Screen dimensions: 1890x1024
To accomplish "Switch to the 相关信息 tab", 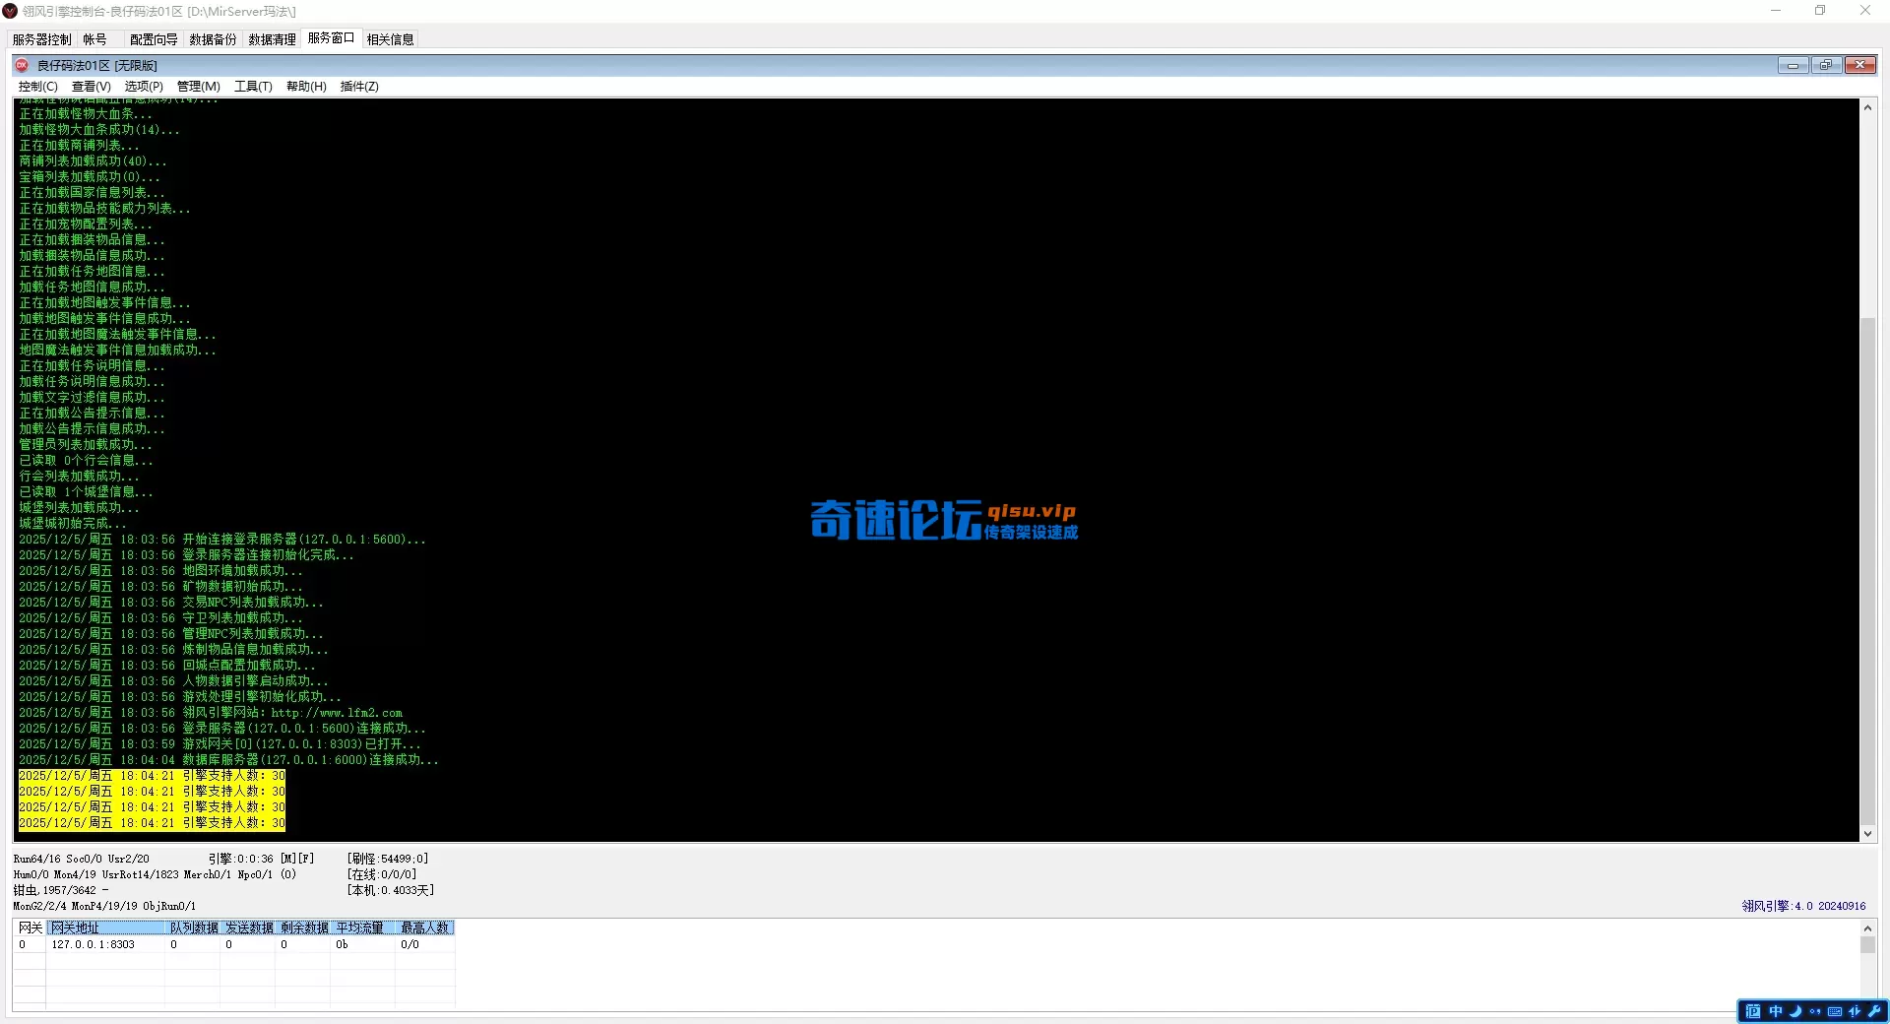I will [x=390, y=39].
